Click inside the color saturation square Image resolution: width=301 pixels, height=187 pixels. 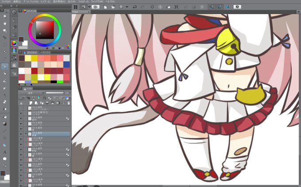(x=45, y=30)
